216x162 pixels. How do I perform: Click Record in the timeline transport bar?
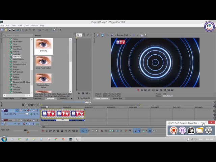click(x=43, y=131)
